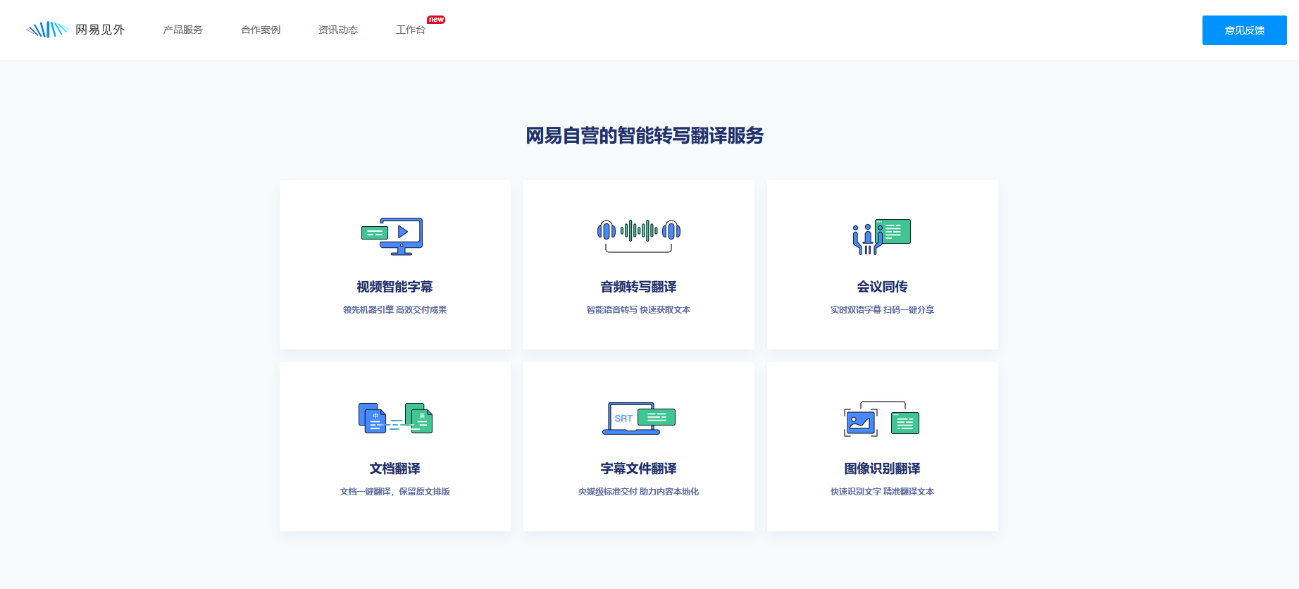The height and width of the screenshot is (589, 1299).
Task: Open the 视频智能字幕 title
Action: click(x=394, y=287)
